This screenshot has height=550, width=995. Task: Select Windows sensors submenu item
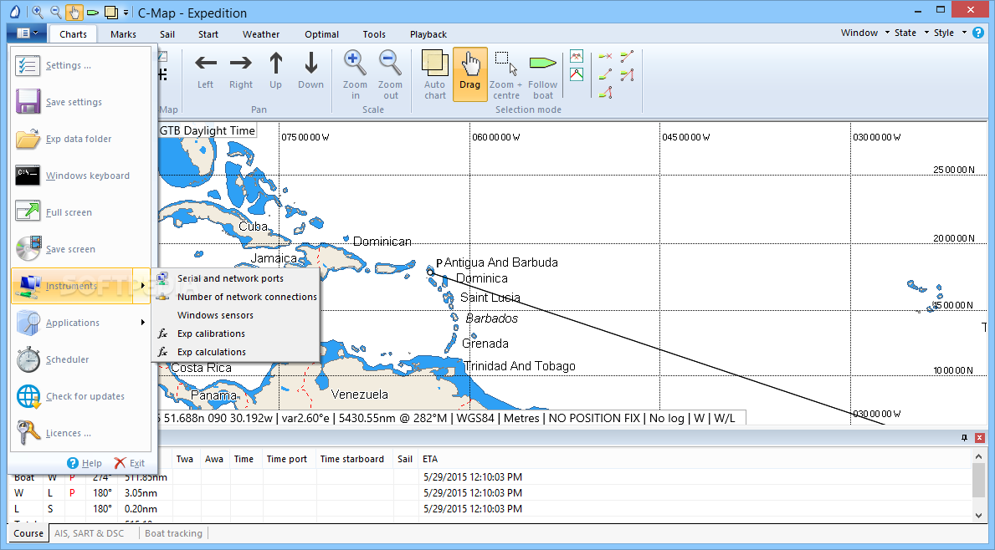click(x=235, y=315)
